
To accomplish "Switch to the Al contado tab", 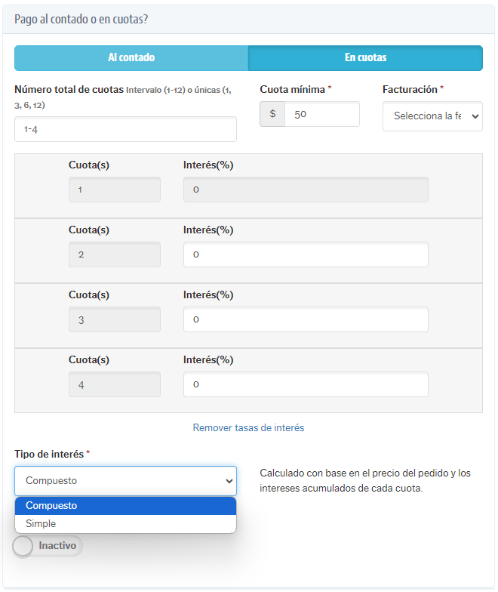I will [x=131, y=57].
